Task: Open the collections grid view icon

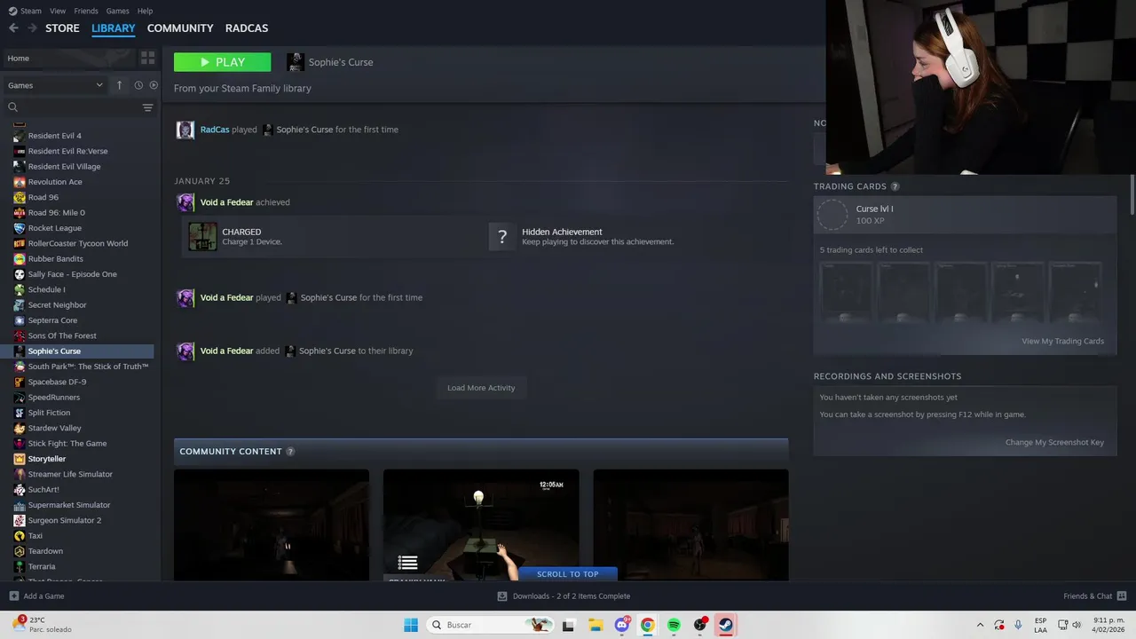Action: 147,58
